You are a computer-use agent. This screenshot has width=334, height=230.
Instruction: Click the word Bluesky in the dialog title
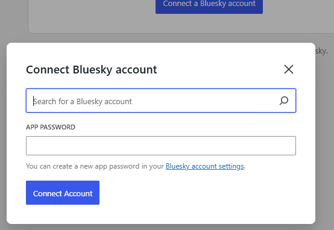pyautogui.click(x=92, y=70)
